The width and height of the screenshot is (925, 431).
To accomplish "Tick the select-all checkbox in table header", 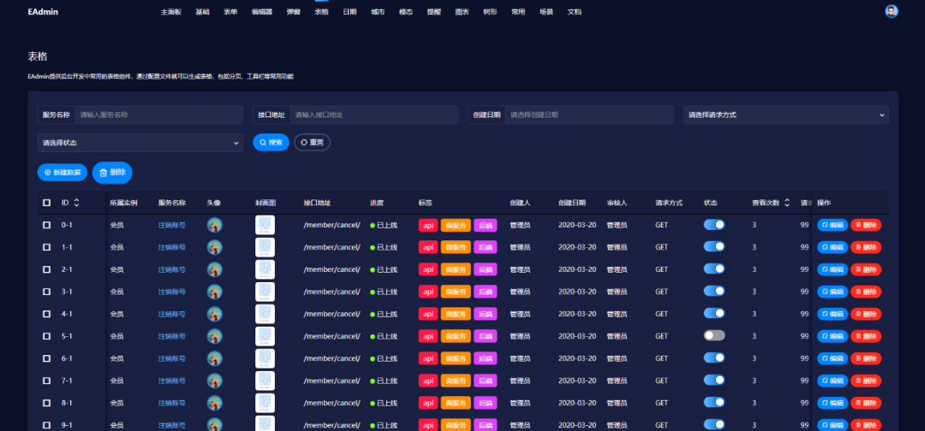I will (x=46, y=203).
